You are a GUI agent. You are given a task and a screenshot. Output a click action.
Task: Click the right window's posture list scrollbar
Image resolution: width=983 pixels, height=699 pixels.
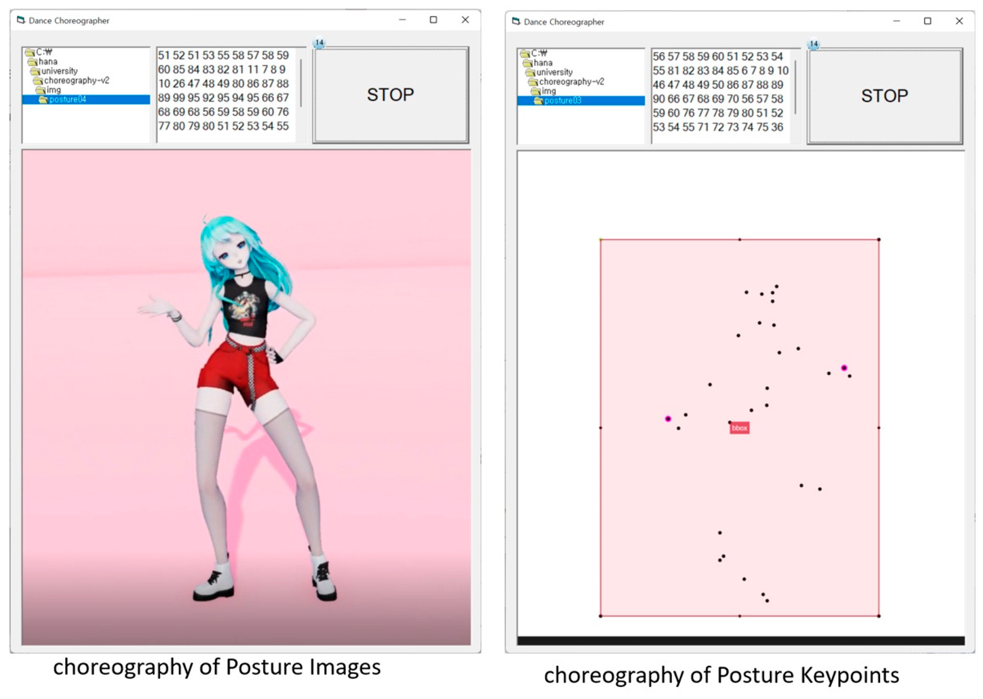(795, 87)
